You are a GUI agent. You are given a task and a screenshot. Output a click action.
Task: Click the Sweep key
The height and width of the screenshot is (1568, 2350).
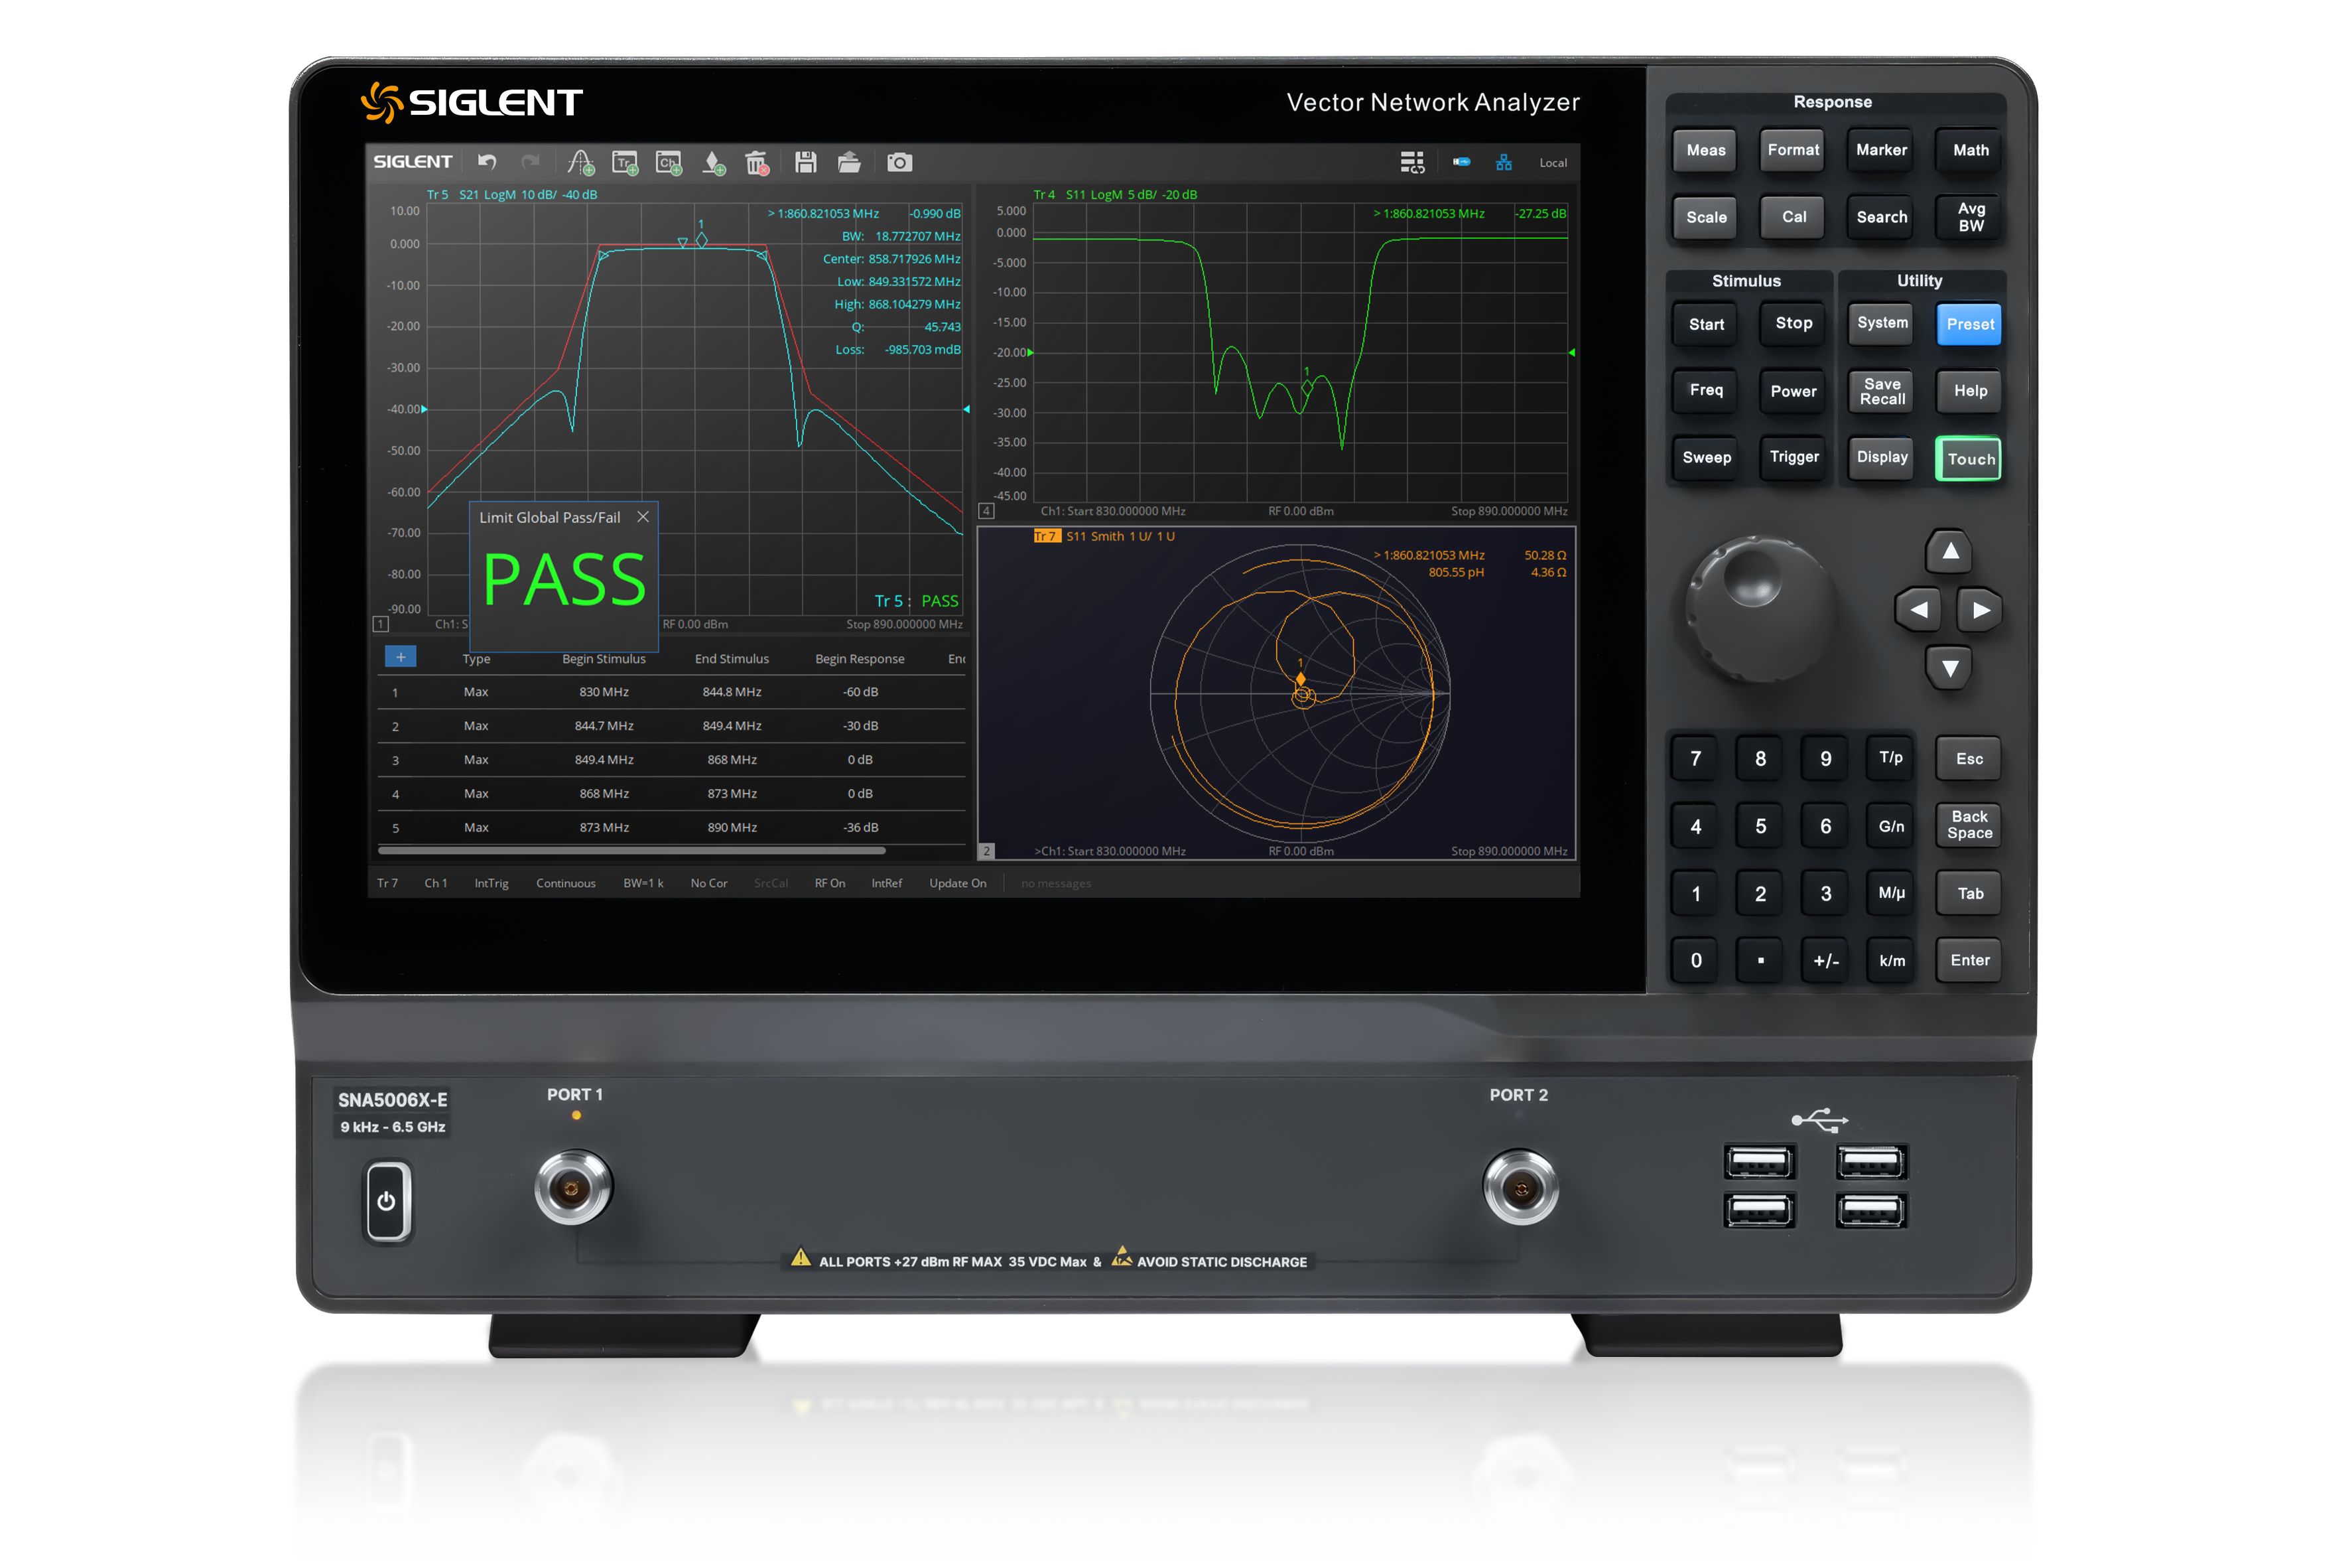pos(1705,458)
